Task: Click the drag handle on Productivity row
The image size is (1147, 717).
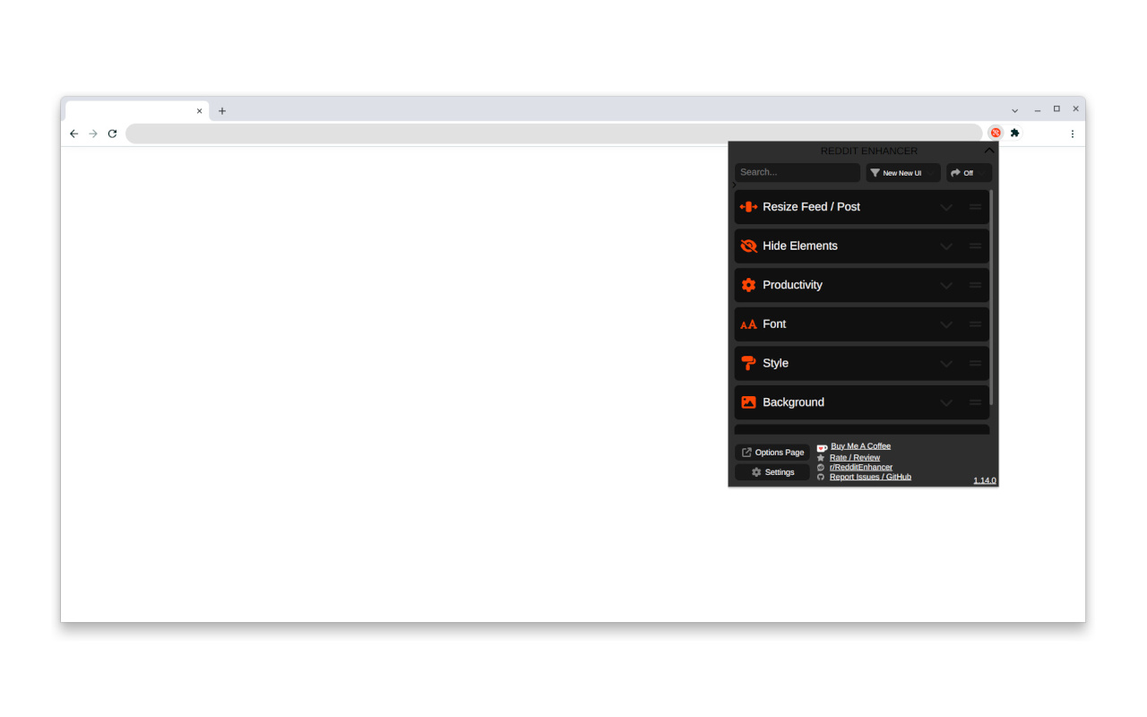Action: pos(975,285)
